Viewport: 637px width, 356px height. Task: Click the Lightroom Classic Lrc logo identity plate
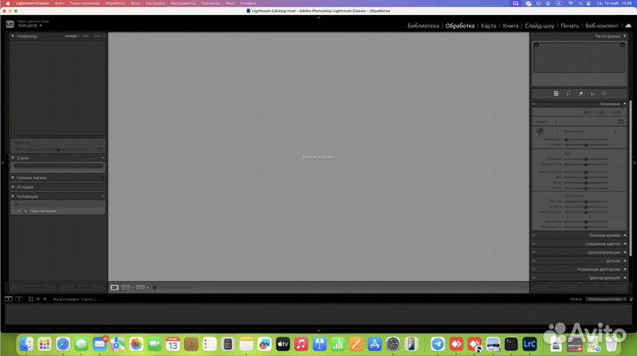pos(10,25)
